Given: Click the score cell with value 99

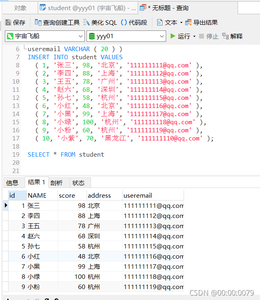Looking at the screenshot, I should (72, 267).
